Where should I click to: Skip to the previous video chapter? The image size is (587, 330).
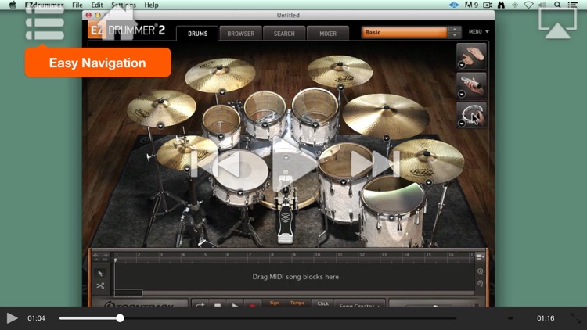click(x=216, y=164)
